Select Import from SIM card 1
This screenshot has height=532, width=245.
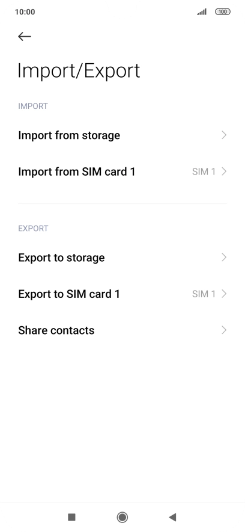[122, 172]
